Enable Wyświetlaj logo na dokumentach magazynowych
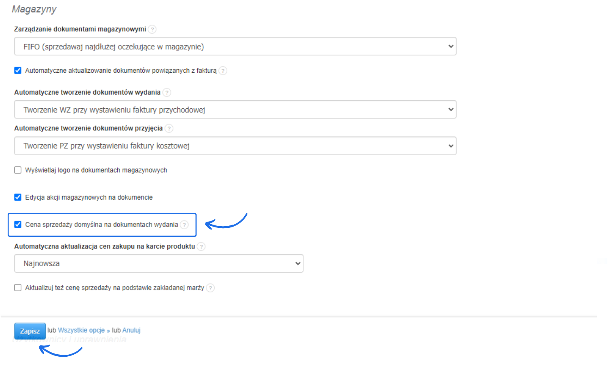Image resolution: width=613 pixels, height=366 pixels. [x=18, y=170]
